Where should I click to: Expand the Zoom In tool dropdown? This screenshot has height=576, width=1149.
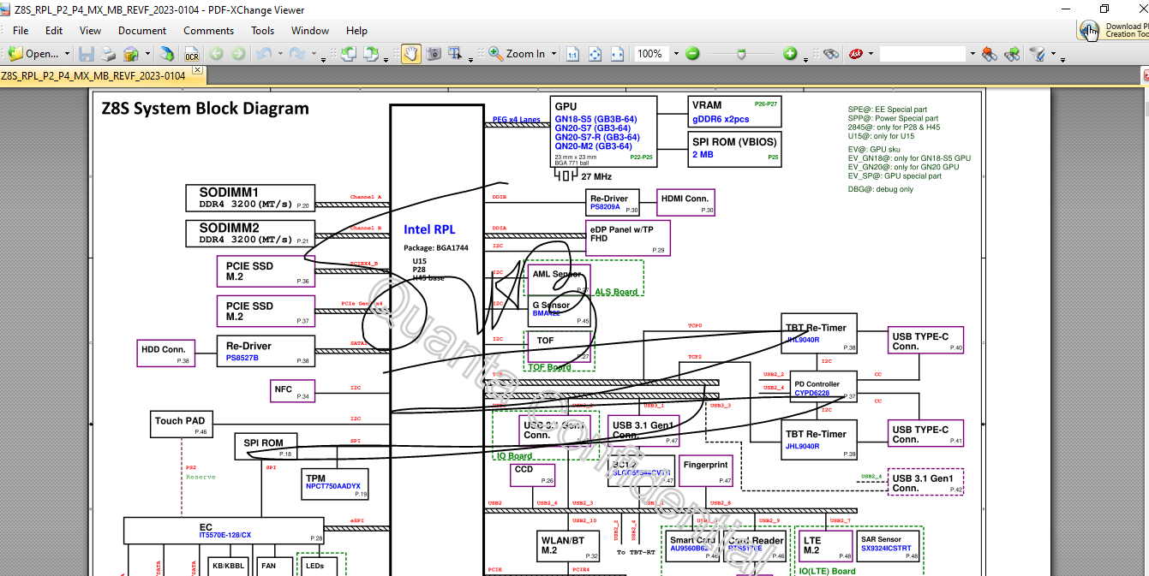554,54
